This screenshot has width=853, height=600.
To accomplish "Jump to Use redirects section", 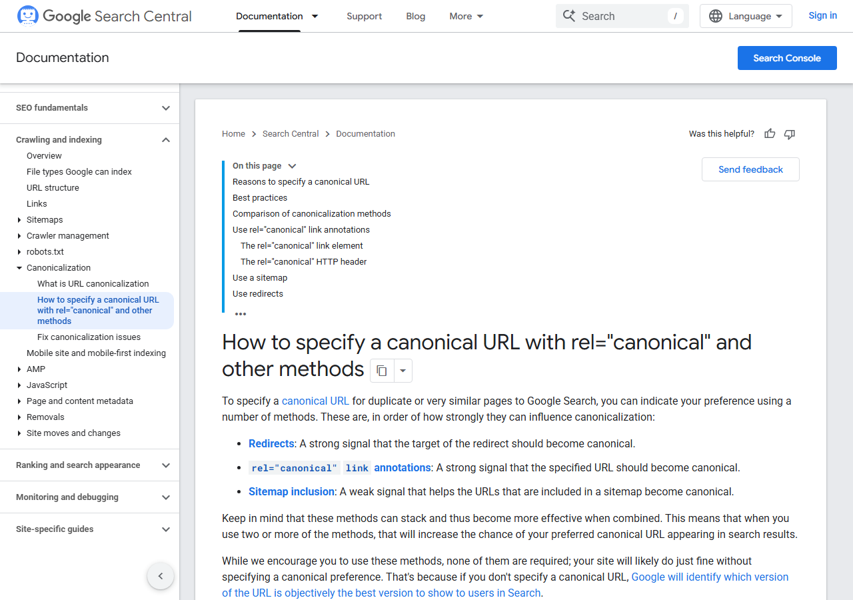I will (258, 294).
